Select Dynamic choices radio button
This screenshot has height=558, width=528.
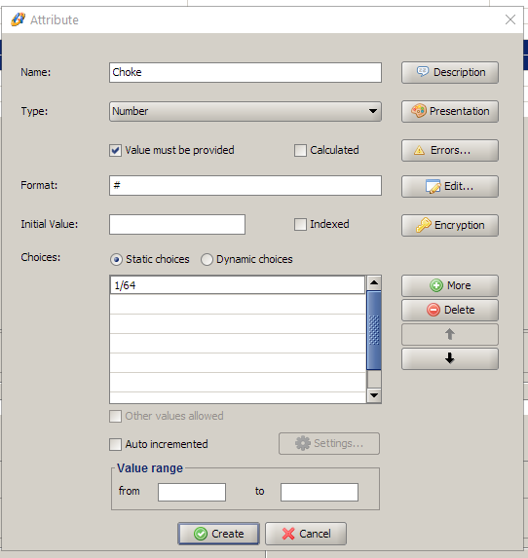(x=207, y=259)
